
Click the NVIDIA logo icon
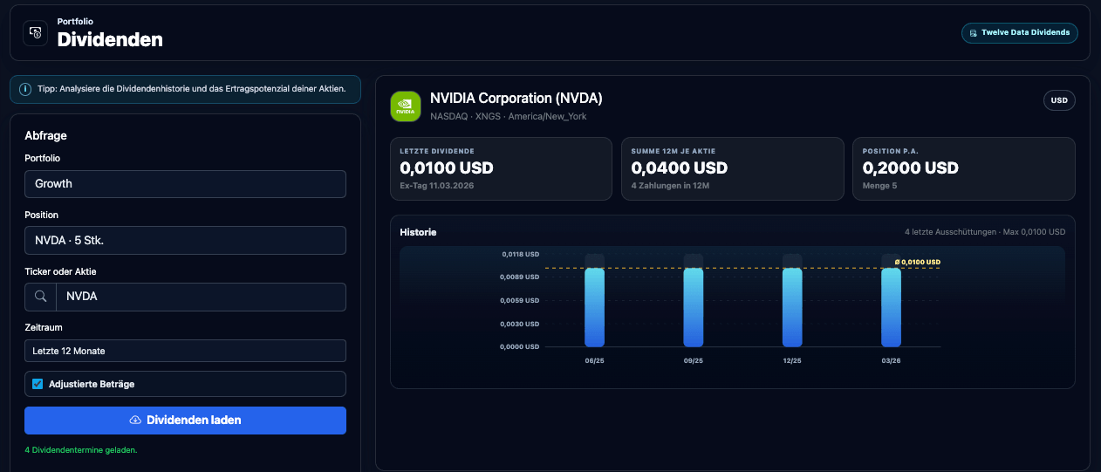pos(405,106)
